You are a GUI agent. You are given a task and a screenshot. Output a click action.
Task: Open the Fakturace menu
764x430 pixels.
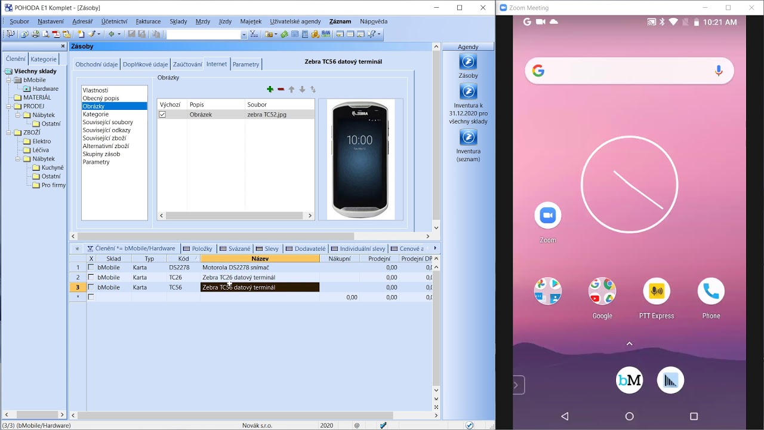pos(148,21)
